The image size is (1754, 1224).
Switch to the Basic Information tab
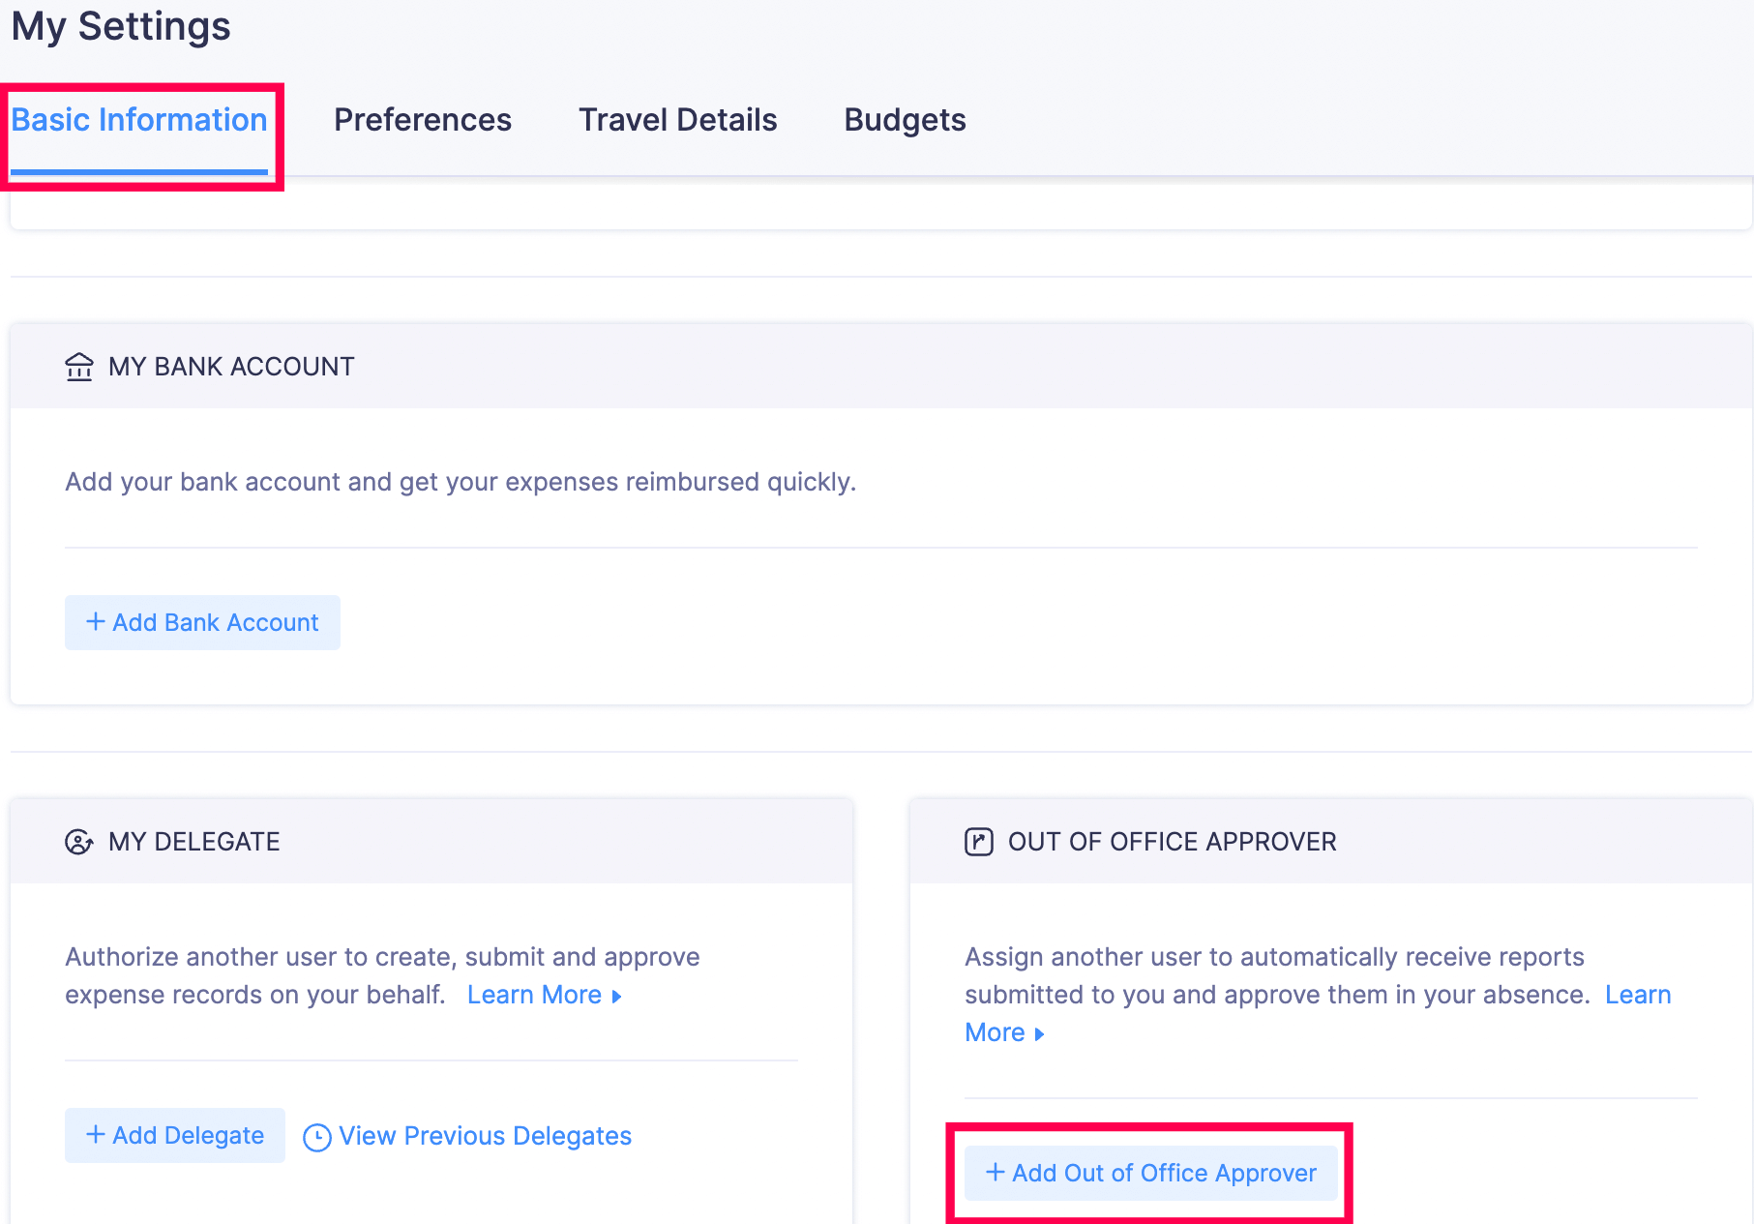[139, 120]
